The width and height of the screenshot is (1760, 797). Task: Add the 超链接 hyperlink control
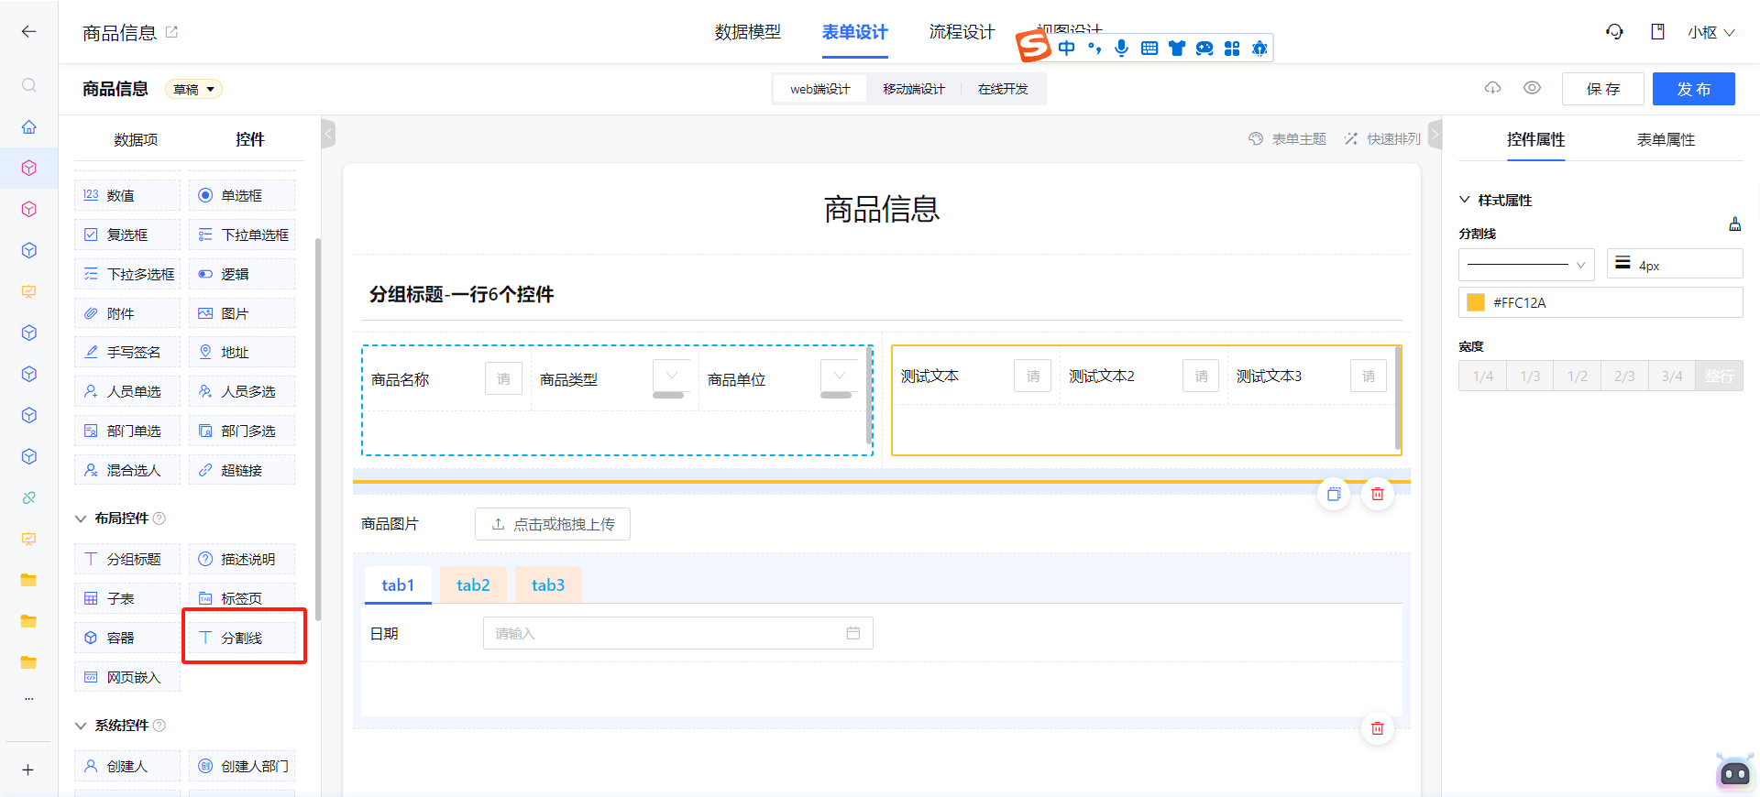click(242, 470)
